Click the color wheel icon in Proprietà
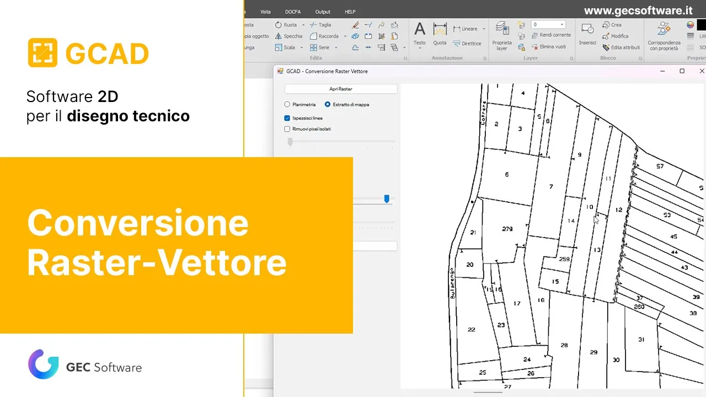706x397 pixels. 690,25
